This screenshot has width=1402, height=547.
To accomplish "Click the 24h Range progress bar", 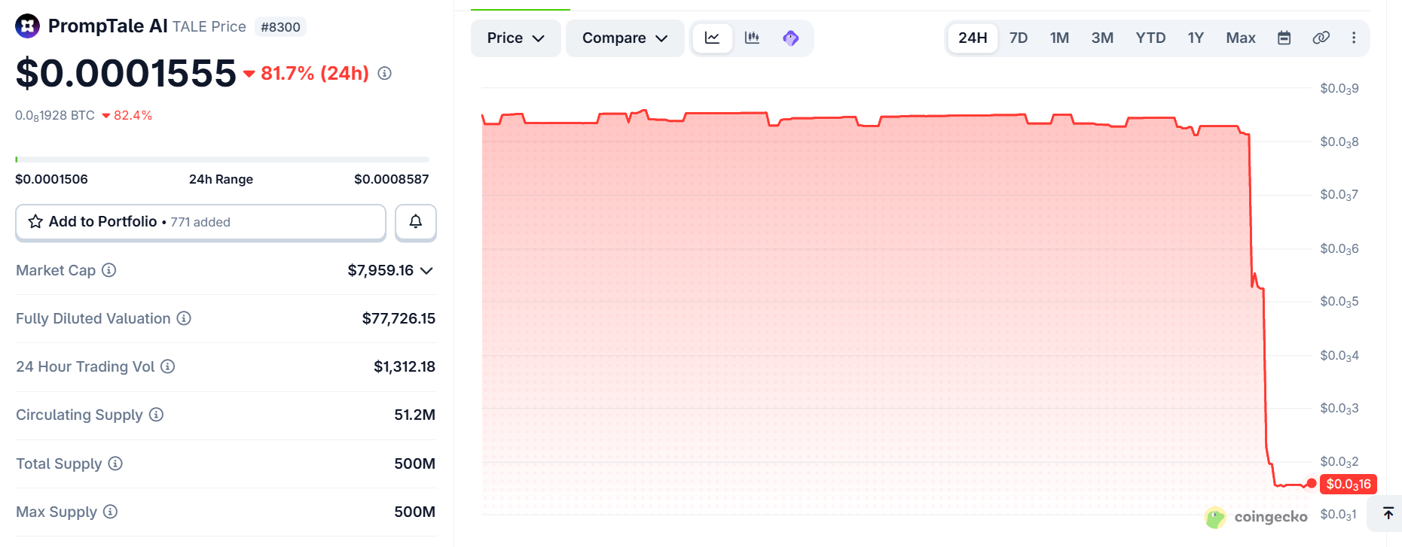I will pyautogui.click(x=222, y=160).
